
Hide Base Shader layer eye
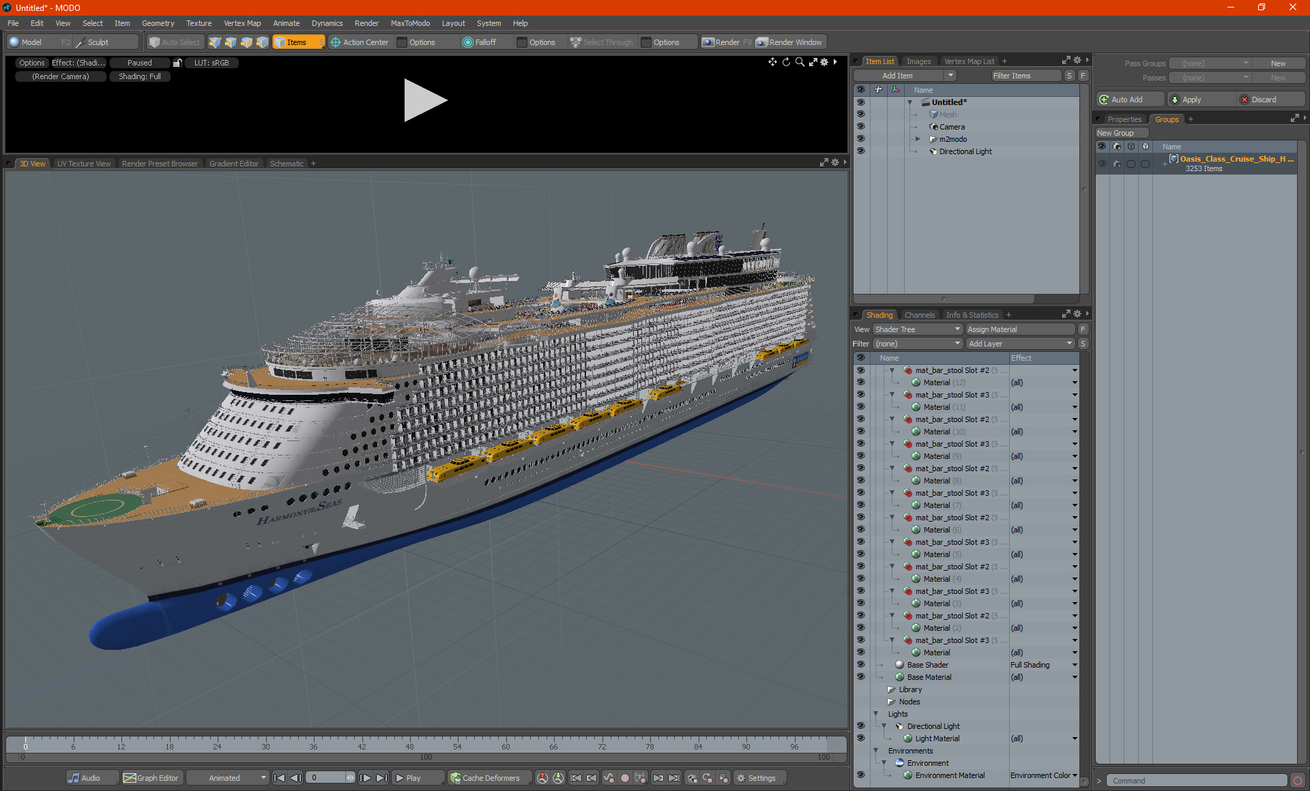coord(860,665)
